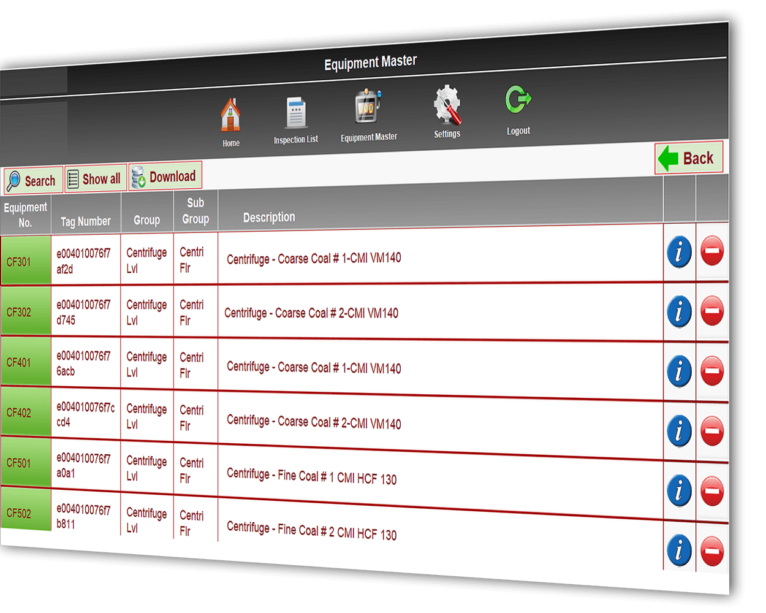Select equipment number CF301 cell
This screenshot has height=613, width=766.
[x=26, y=261]
